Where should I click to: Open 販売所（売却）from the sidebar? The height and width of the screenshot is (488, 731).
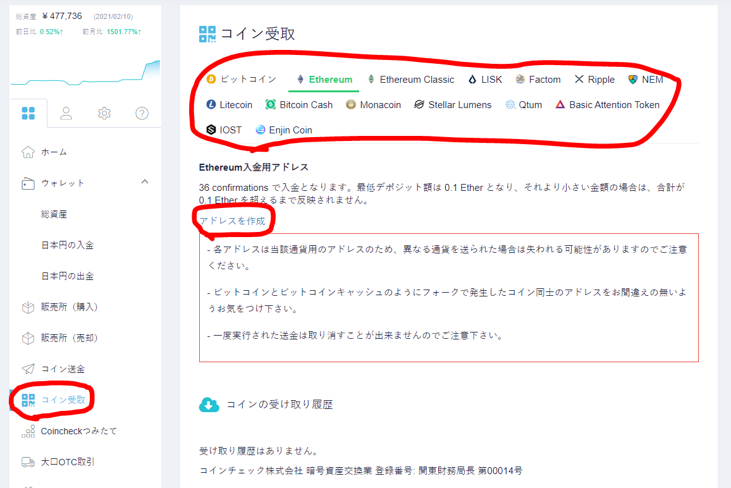[69, 338]
